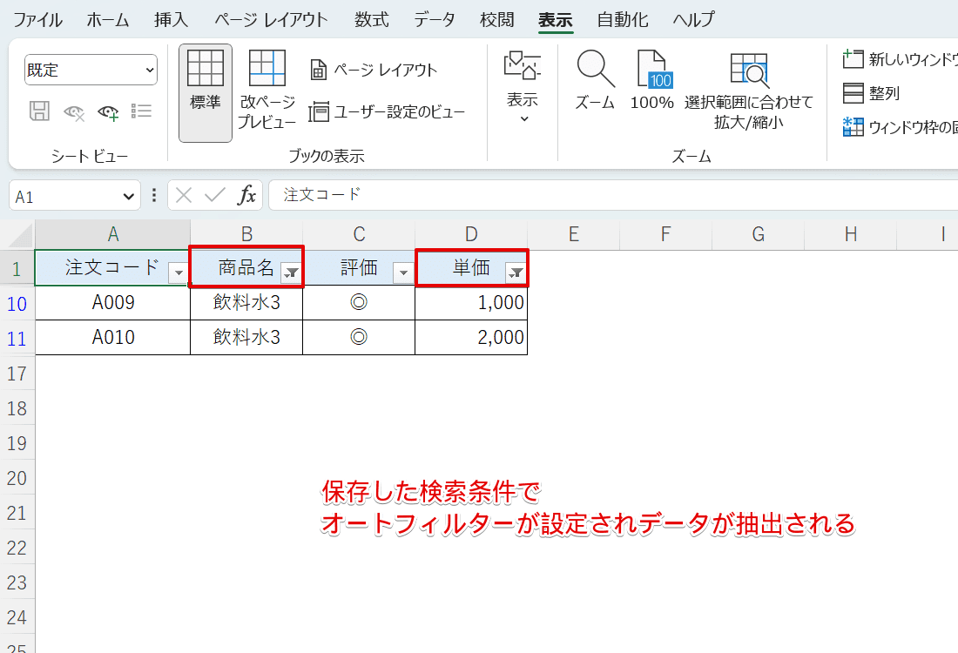Click the active 表示 ribbon tab
The width and height of the screenshot is (958, 653).
(x=556, y=20)
